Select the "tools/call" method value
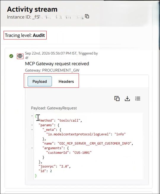Viewport: 160px width, 194px height. (69, 120)
